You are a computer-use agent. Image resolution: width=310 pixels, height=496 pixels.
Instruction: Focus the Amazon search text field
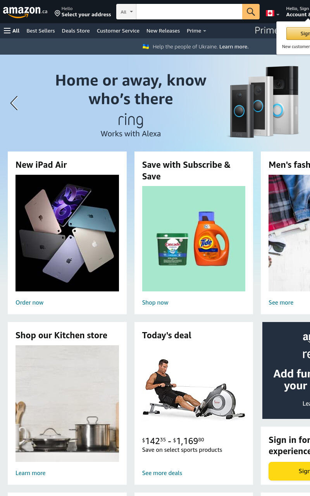click(189, 12)
